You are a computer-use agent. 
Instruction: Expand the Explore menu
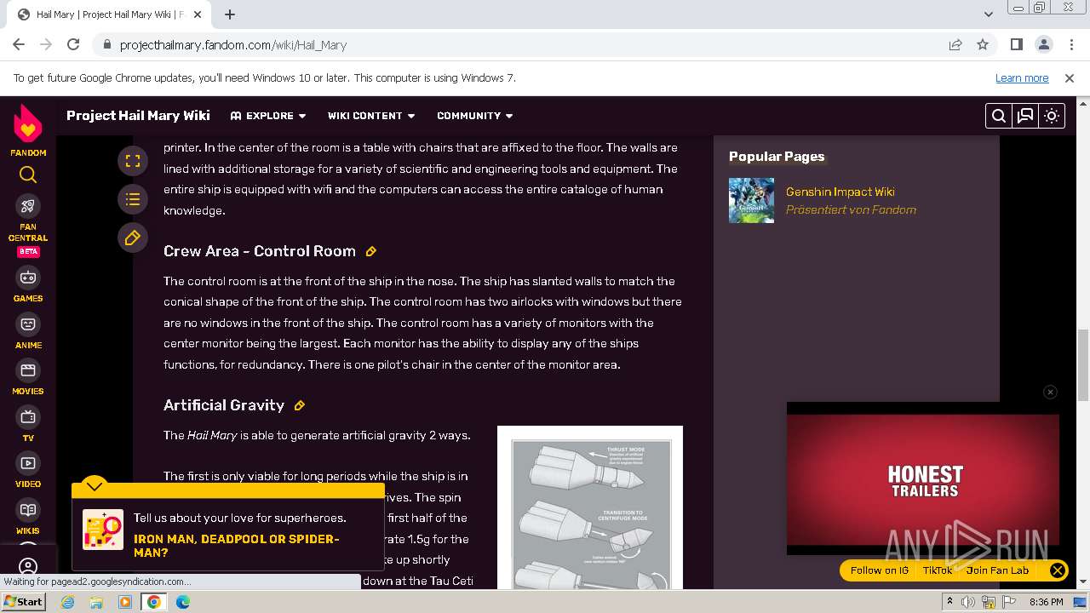click(268, 116)
